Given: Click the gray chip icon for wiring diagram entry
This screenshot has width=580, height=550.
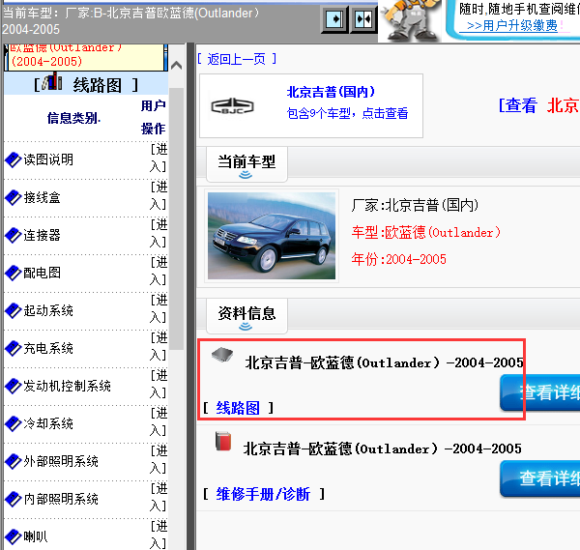Looking at the screenshot, I should 222,355.
